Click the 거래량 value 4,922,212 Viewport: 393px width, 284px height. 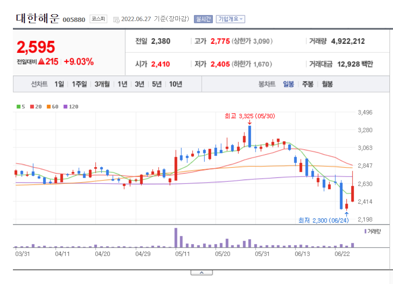pos(348,41)
